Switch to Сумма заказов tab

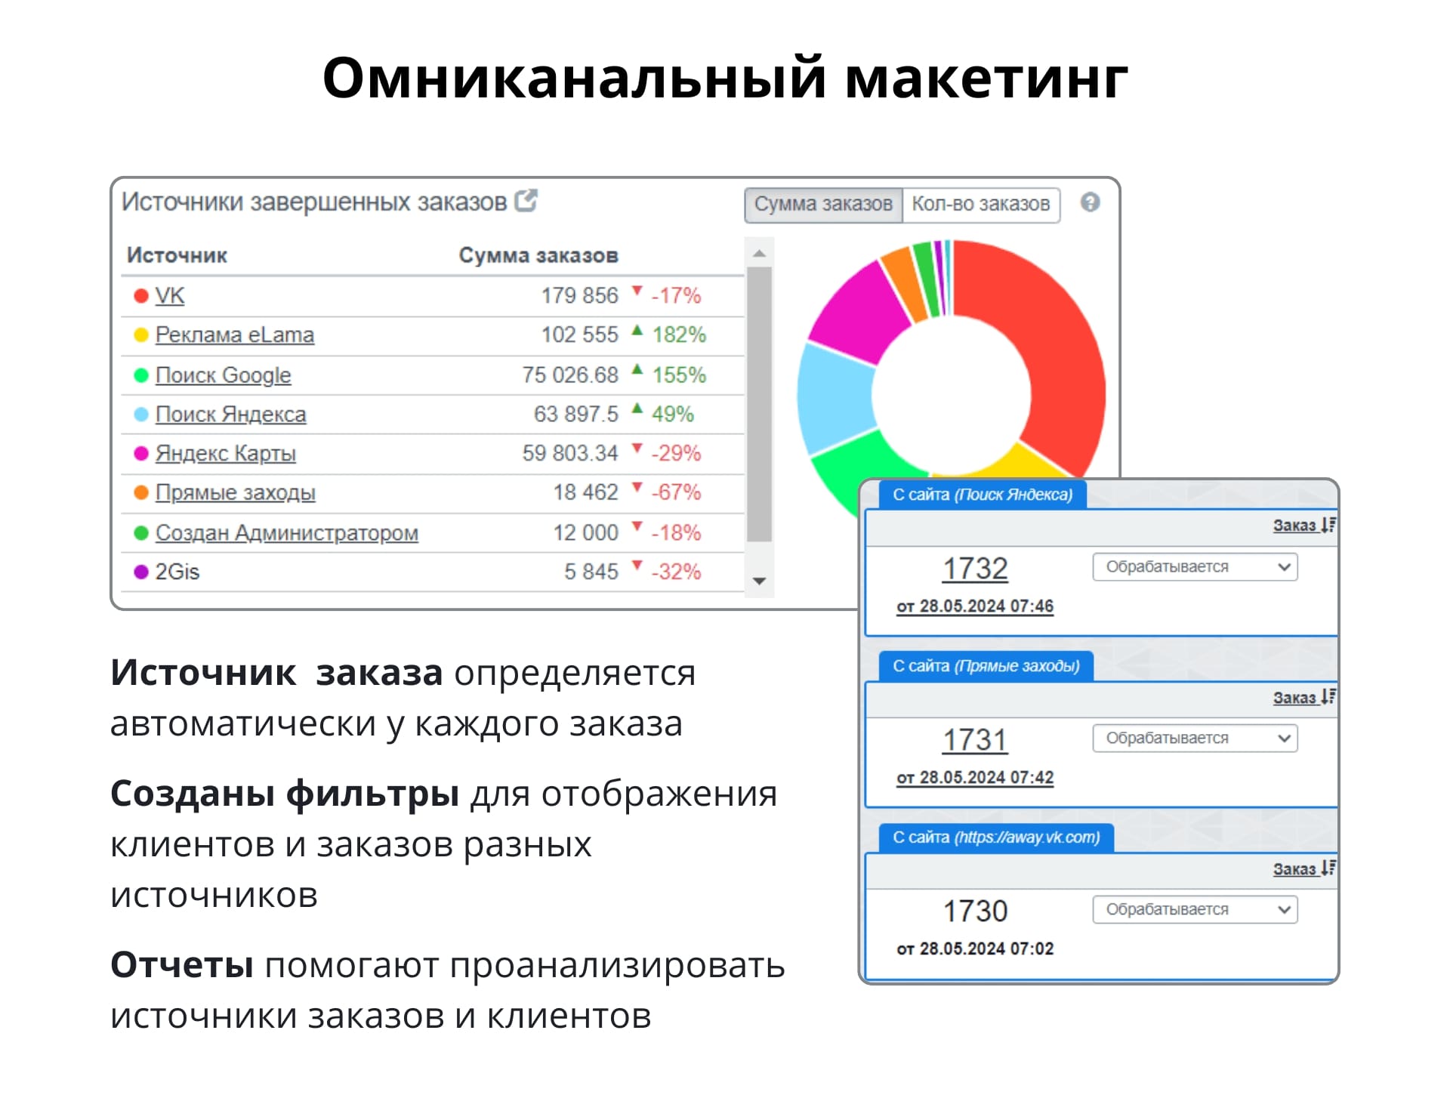tap(823, 205)
